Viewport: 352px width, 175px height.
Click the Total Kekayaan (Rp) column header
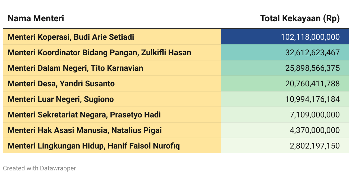click(x=300, y=18)
